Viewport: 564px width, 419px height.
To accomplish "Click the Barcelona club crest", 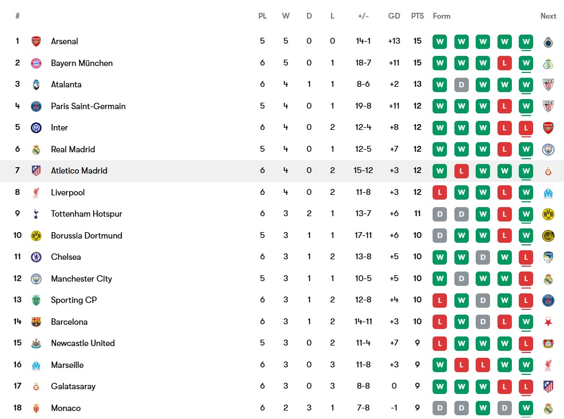I will [x=36, y=322].
